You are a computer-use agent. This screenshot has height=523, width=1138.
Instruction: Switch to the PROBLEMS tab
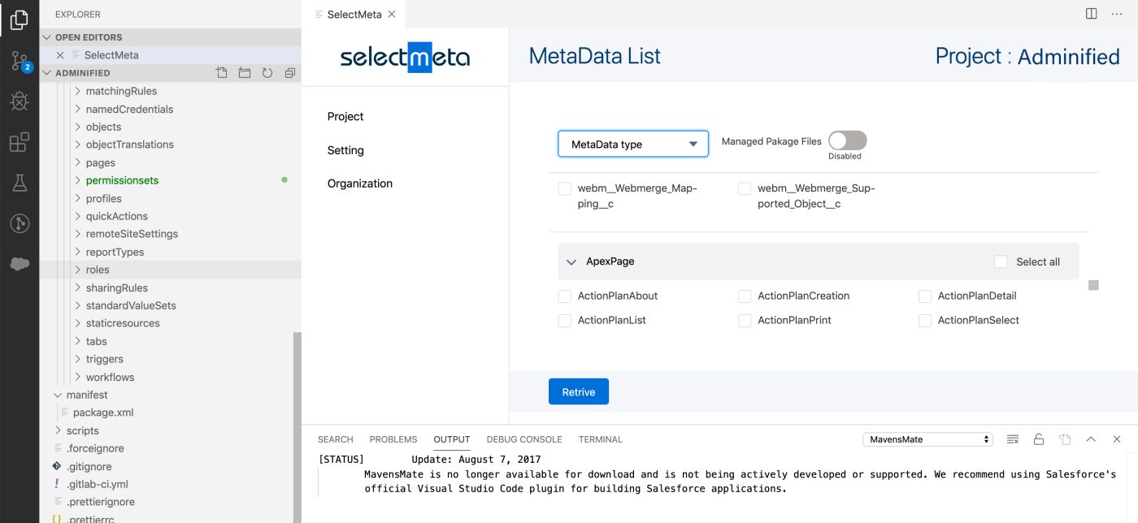click(x=393, y=439)
